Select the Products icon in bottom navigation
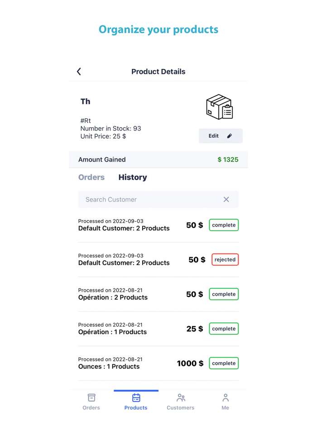This screenshot has height=423, width=317. pyautogui.click(x=136, y=401)
